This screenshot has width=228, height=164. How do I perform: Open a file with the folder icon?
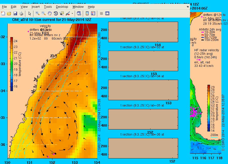(x=9, y=13)
